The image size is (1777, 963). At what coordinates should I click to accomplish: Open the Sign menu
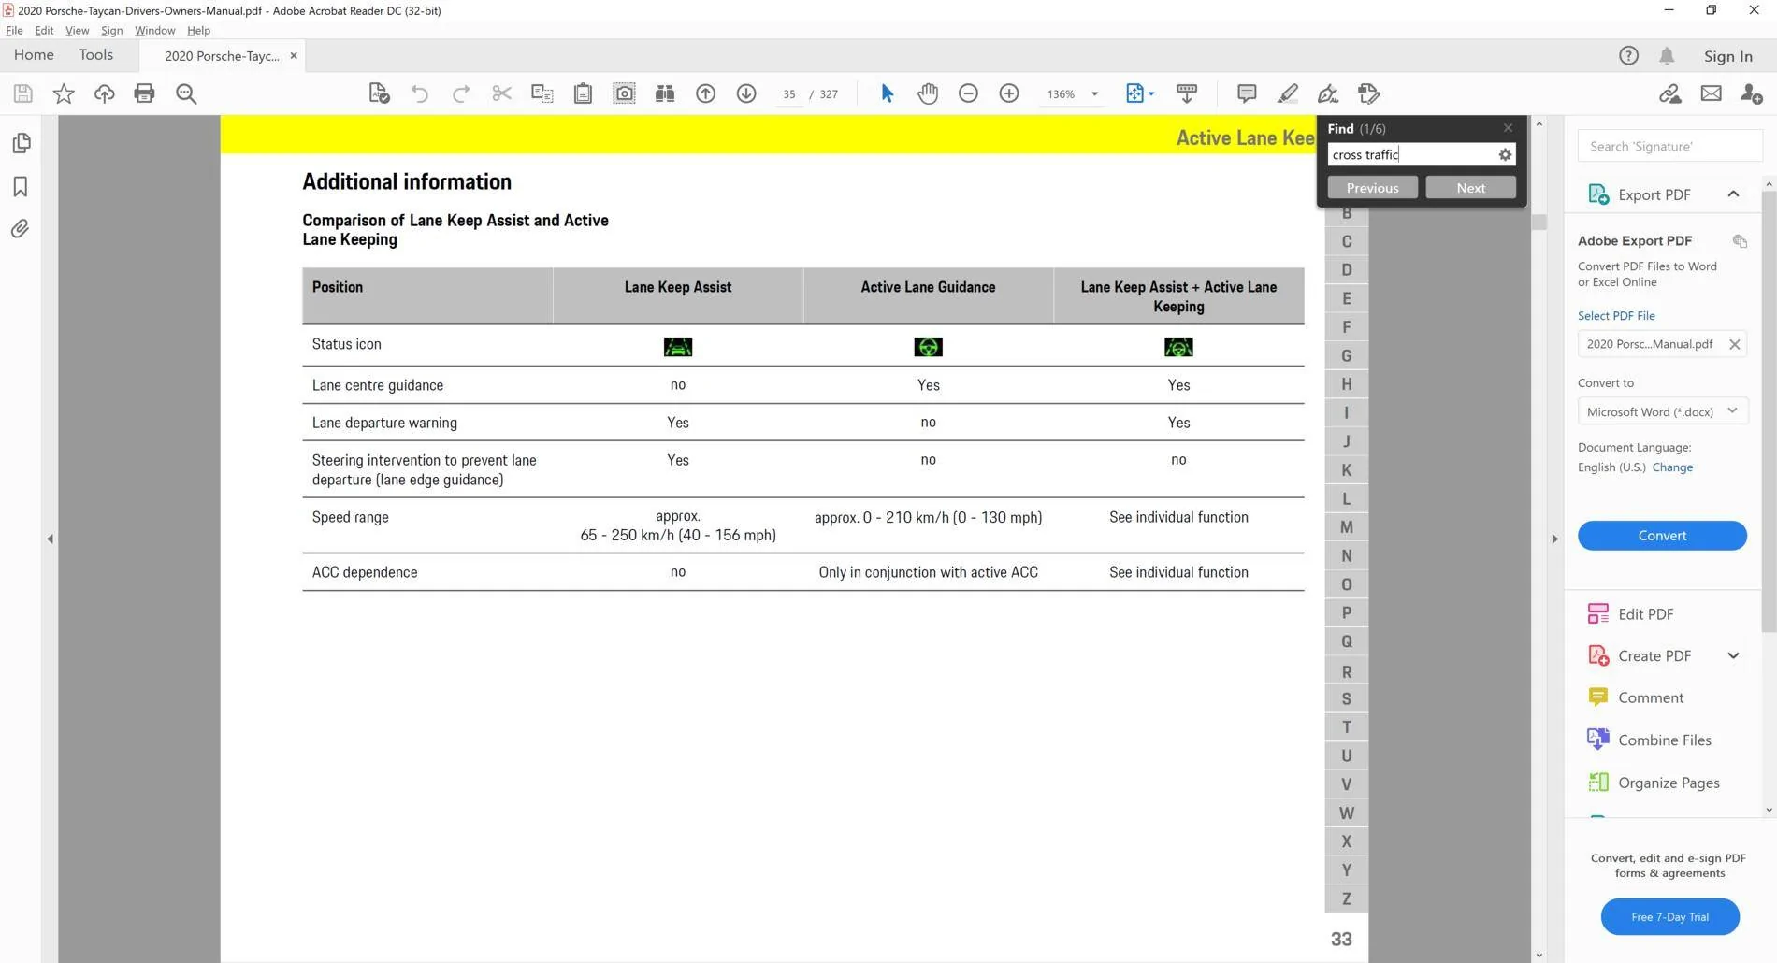(x=111, y=31)
